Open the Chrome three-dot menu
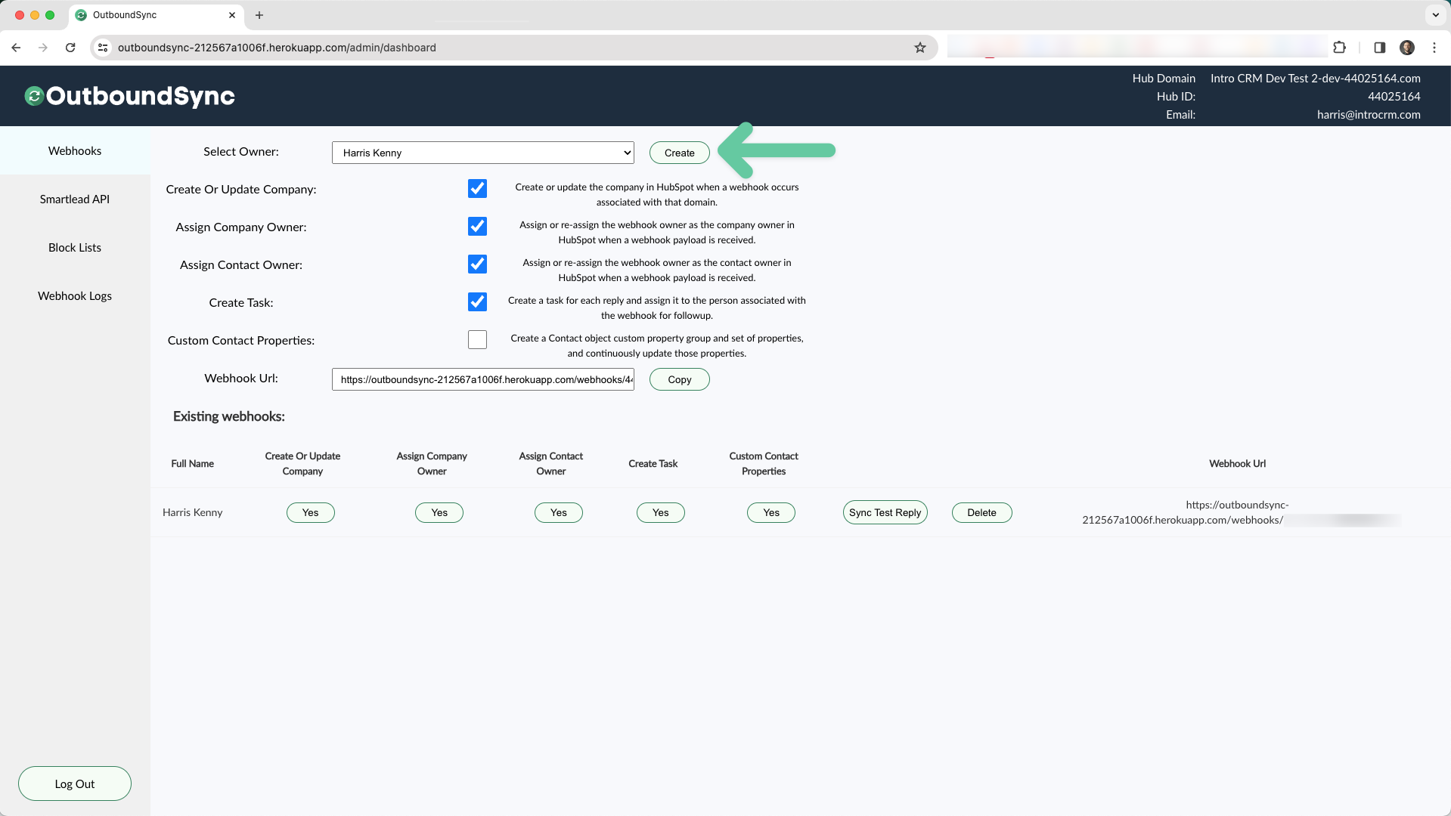The image size is (1451, 816). (1434, 48)
